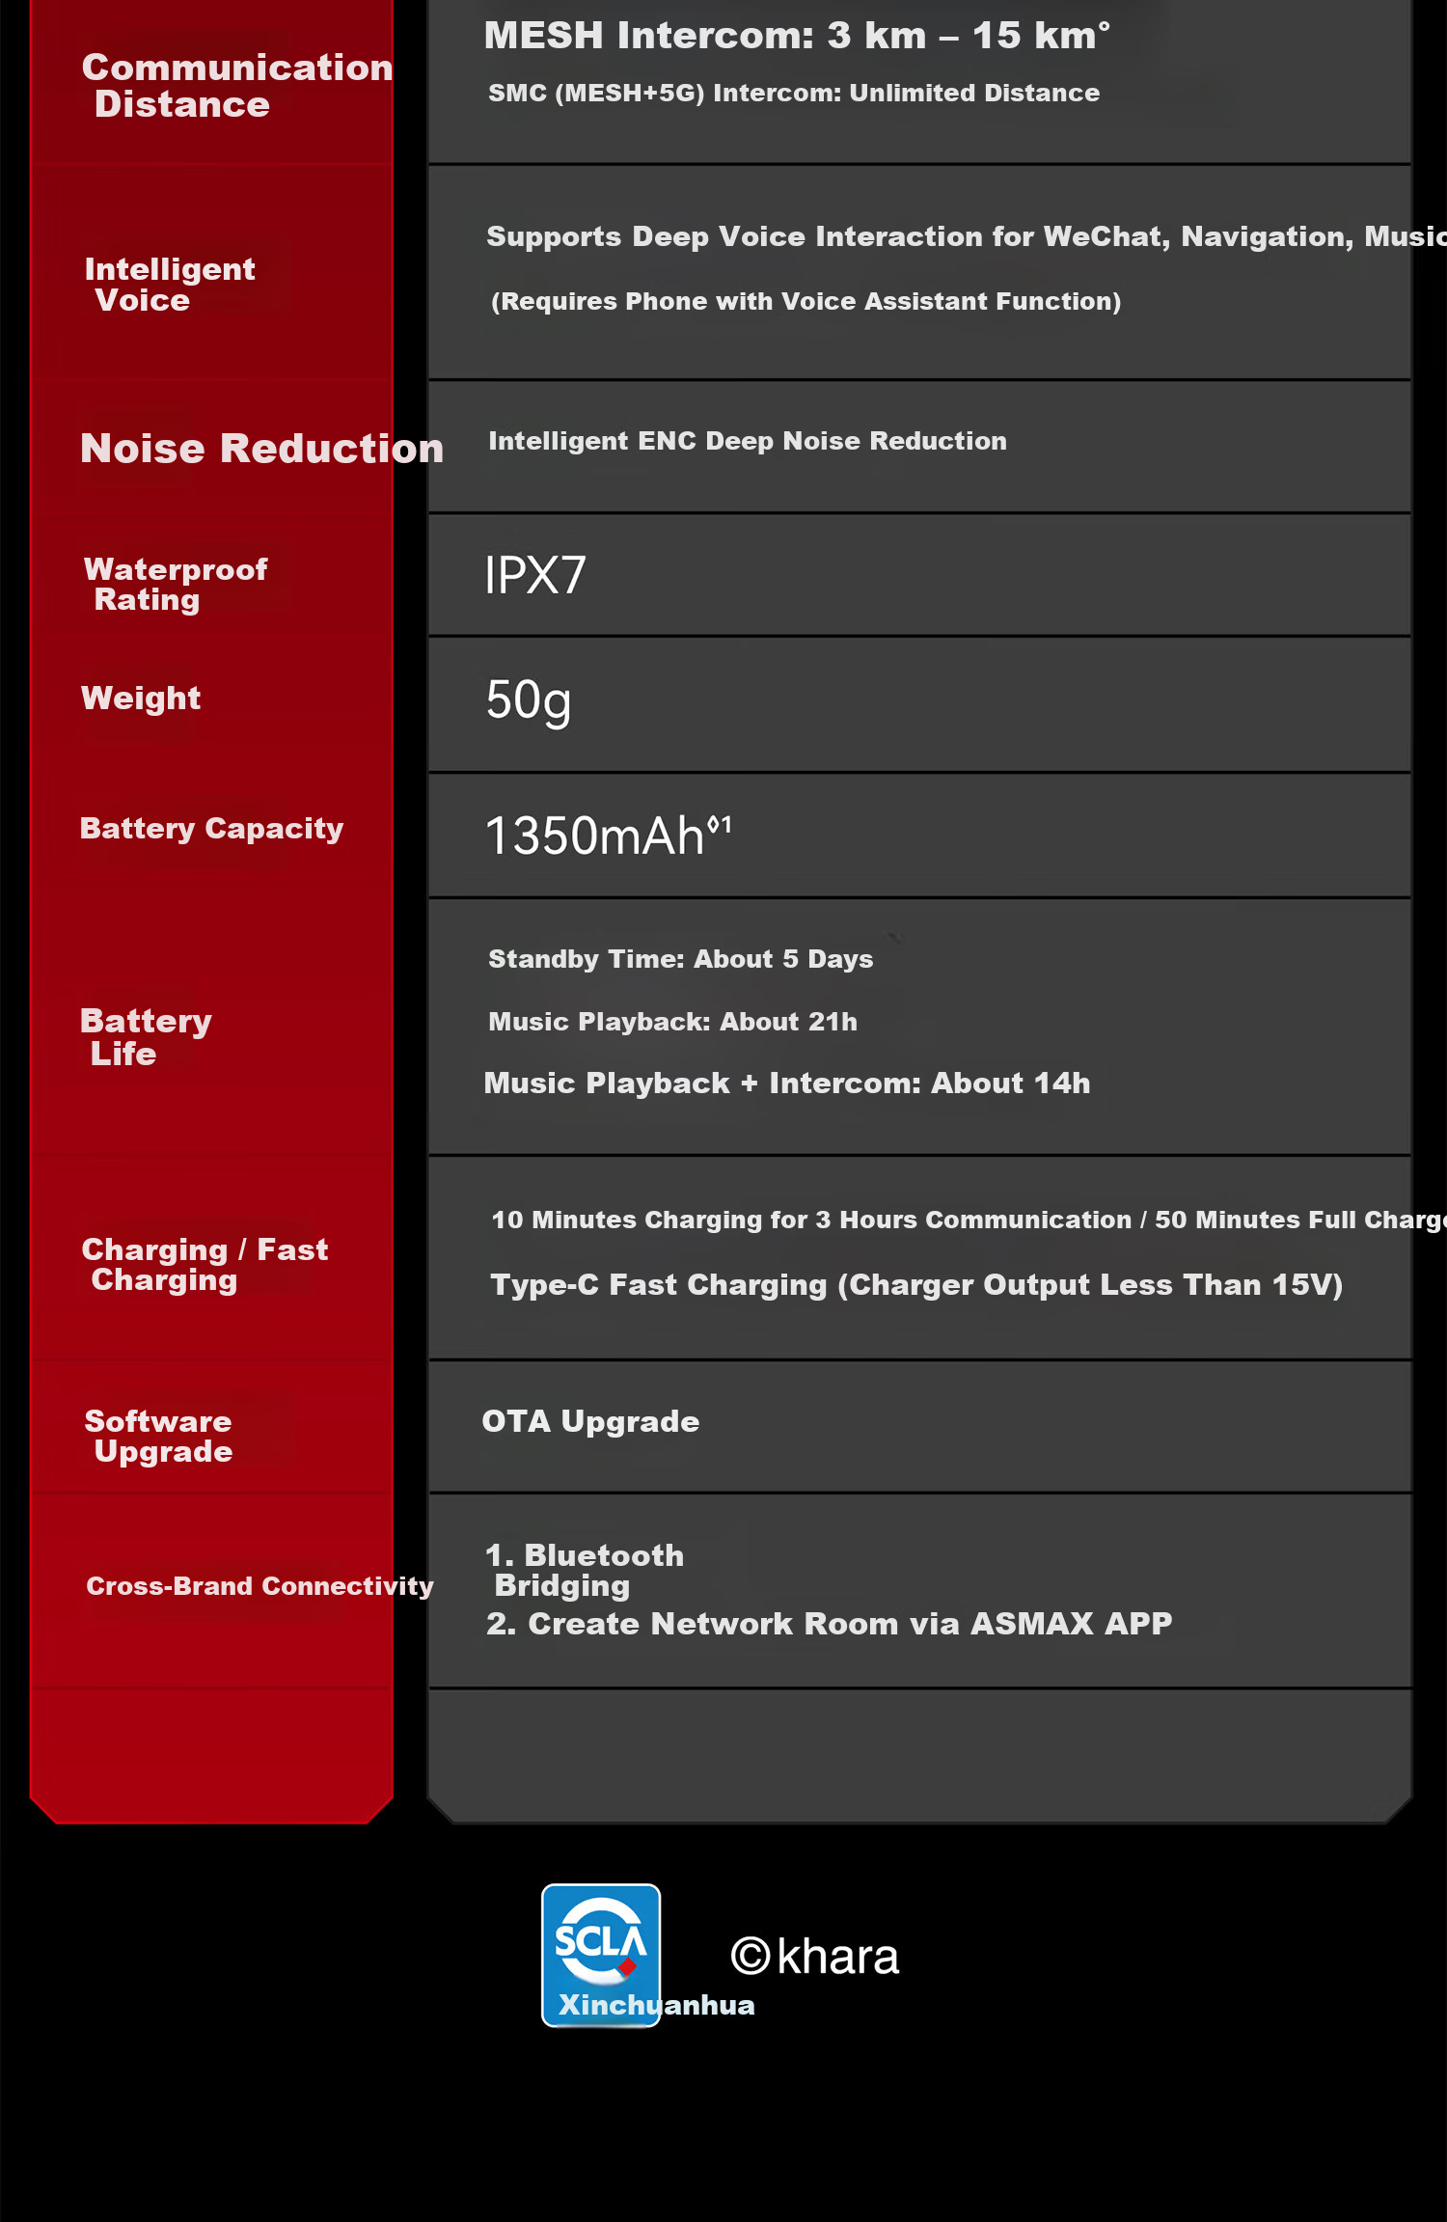Click Create Network Room via ASMAX APP

[x=829, y=1624]
